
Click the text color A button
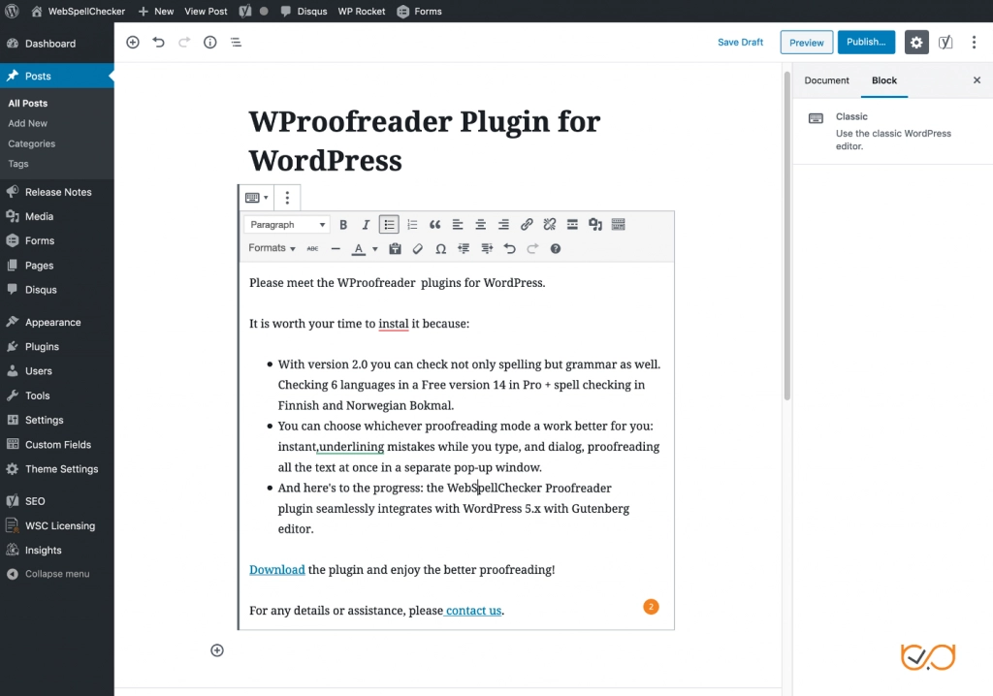[x=359, y=249]
